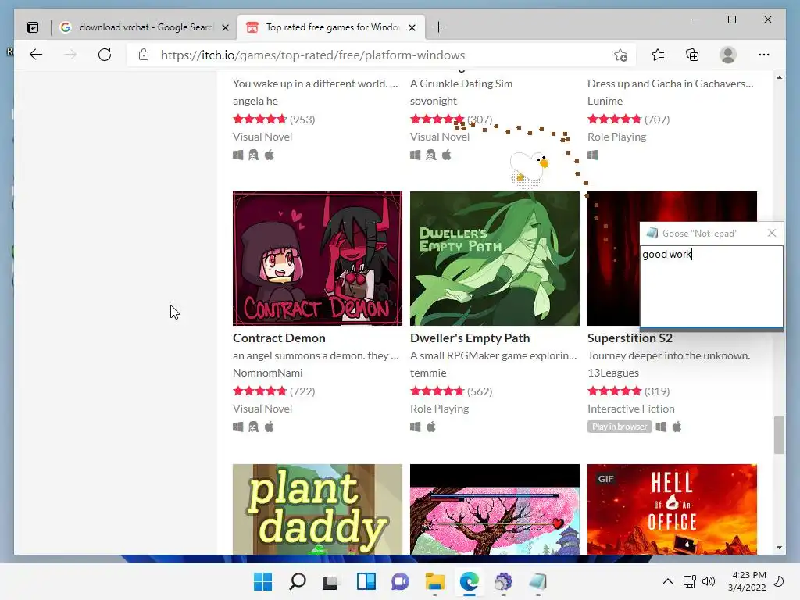800x600 pixels.
Task: Open the network status tray icon
Action: click(689, 581)
